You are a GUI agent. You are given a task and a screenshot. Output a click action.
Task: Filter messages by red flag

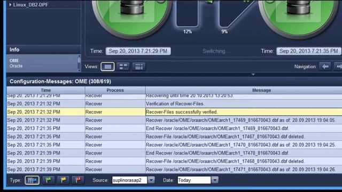(x=78, y=180)
